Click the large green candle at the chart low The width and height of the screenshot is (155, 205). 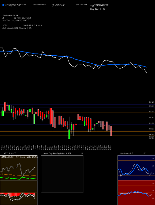tap(69, 134)
